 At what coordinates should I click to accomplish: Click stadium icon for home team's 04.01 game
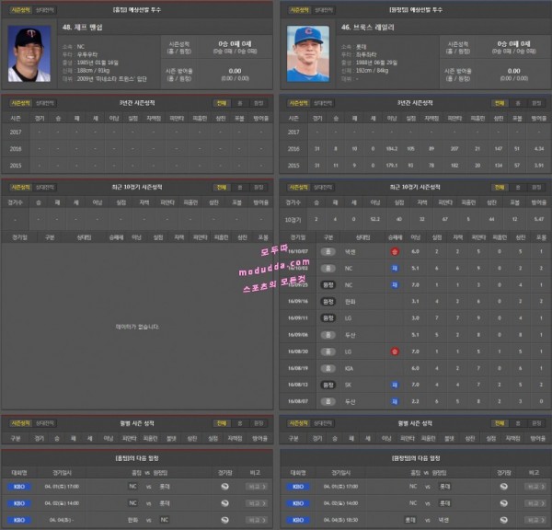point(225,485)
